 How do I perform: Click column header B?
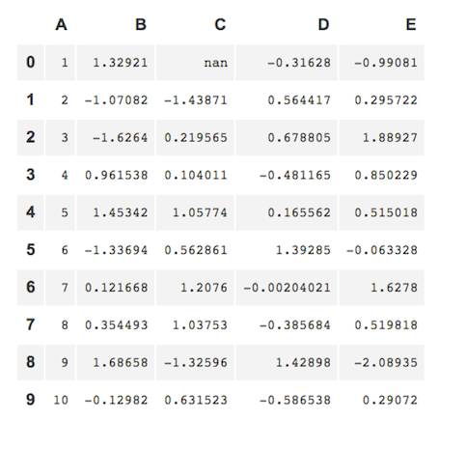coord(141,25)
